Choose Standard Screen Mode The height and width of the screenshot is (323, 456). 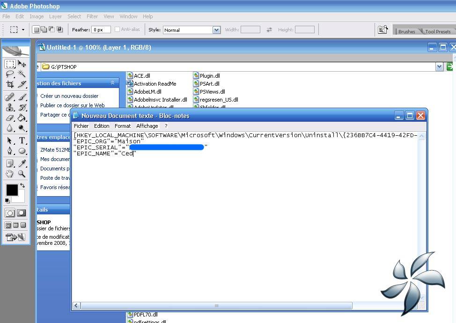pos(8,225)
